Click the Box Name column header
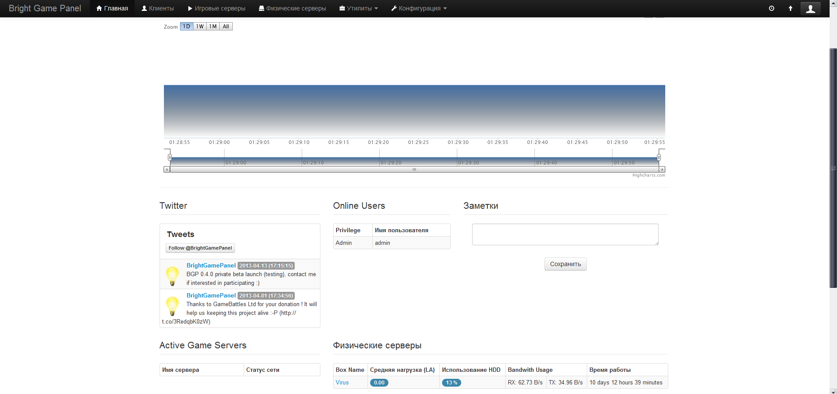The width and height of the screenshot is (837, 394). (350, 370)
